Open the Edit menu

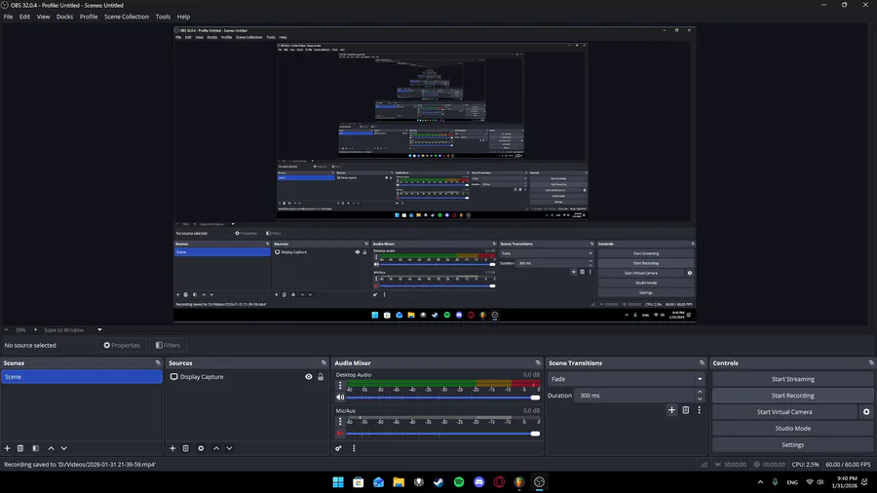[24, 17]
